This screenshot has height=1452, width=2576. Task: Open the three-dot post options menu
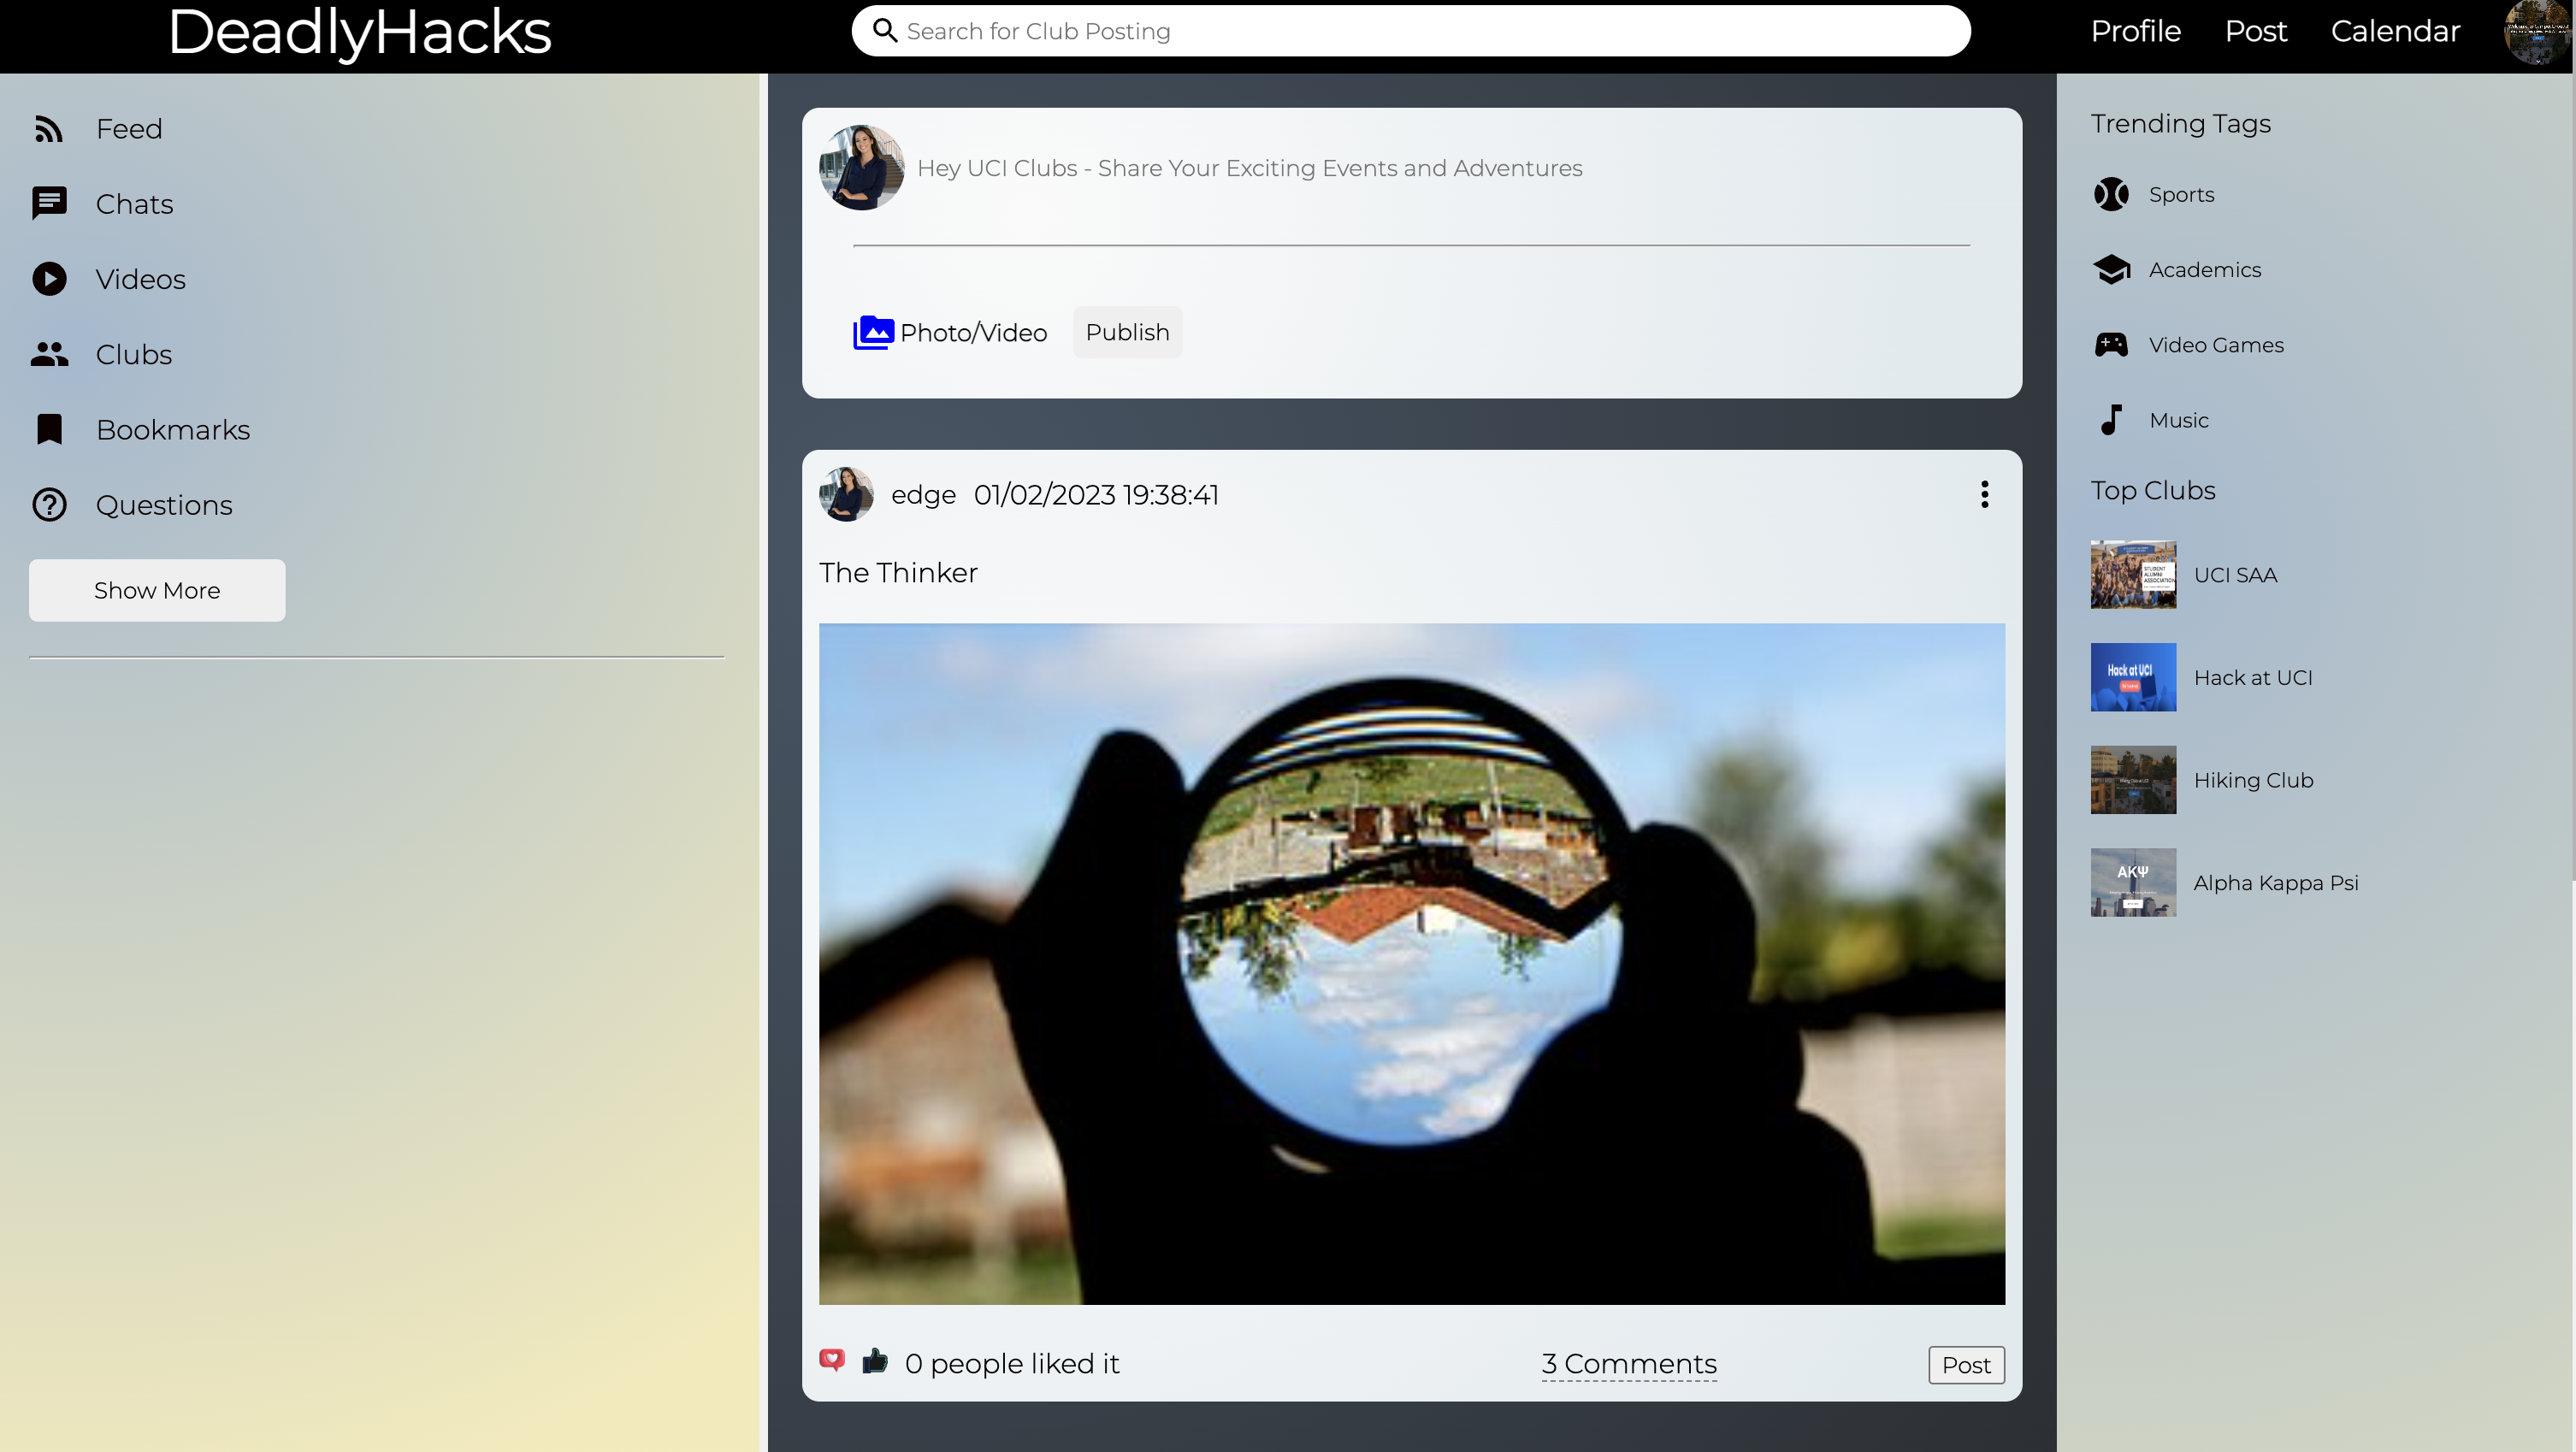pos(1984,494)
